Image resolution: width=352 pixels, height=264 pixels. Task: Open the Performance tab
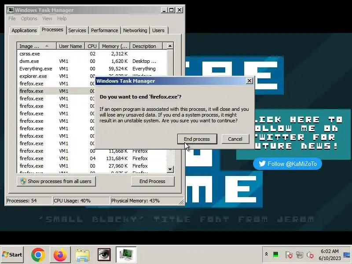click(x=104, y=30)
